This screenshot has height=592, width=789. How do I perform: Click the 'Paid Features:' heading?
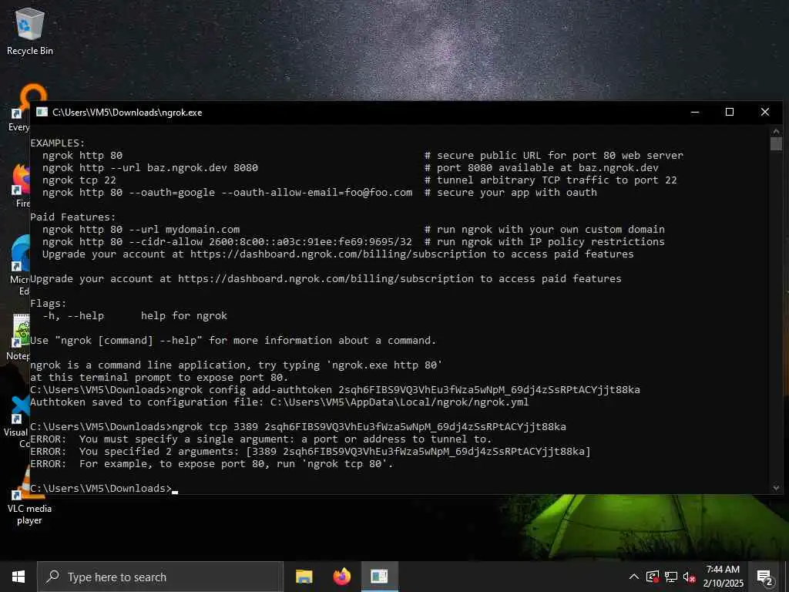(73, 217)
